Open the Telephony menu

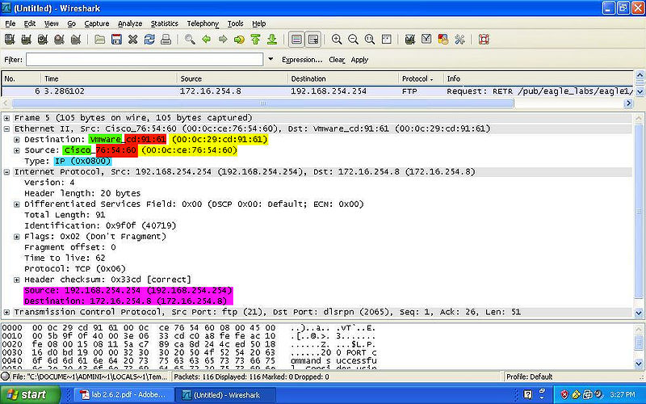point(203,23)
